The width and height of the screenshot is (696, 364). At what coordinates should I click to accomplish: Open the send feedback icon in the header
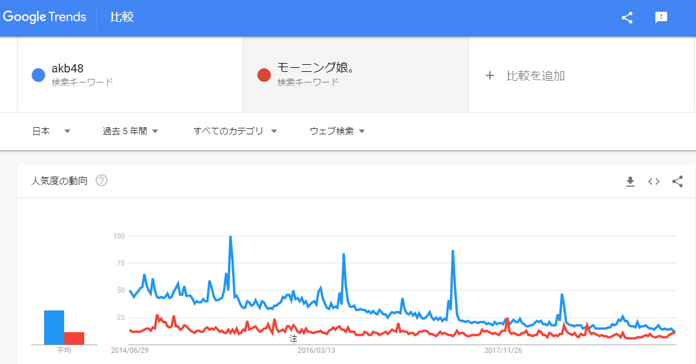pos(661,18)
